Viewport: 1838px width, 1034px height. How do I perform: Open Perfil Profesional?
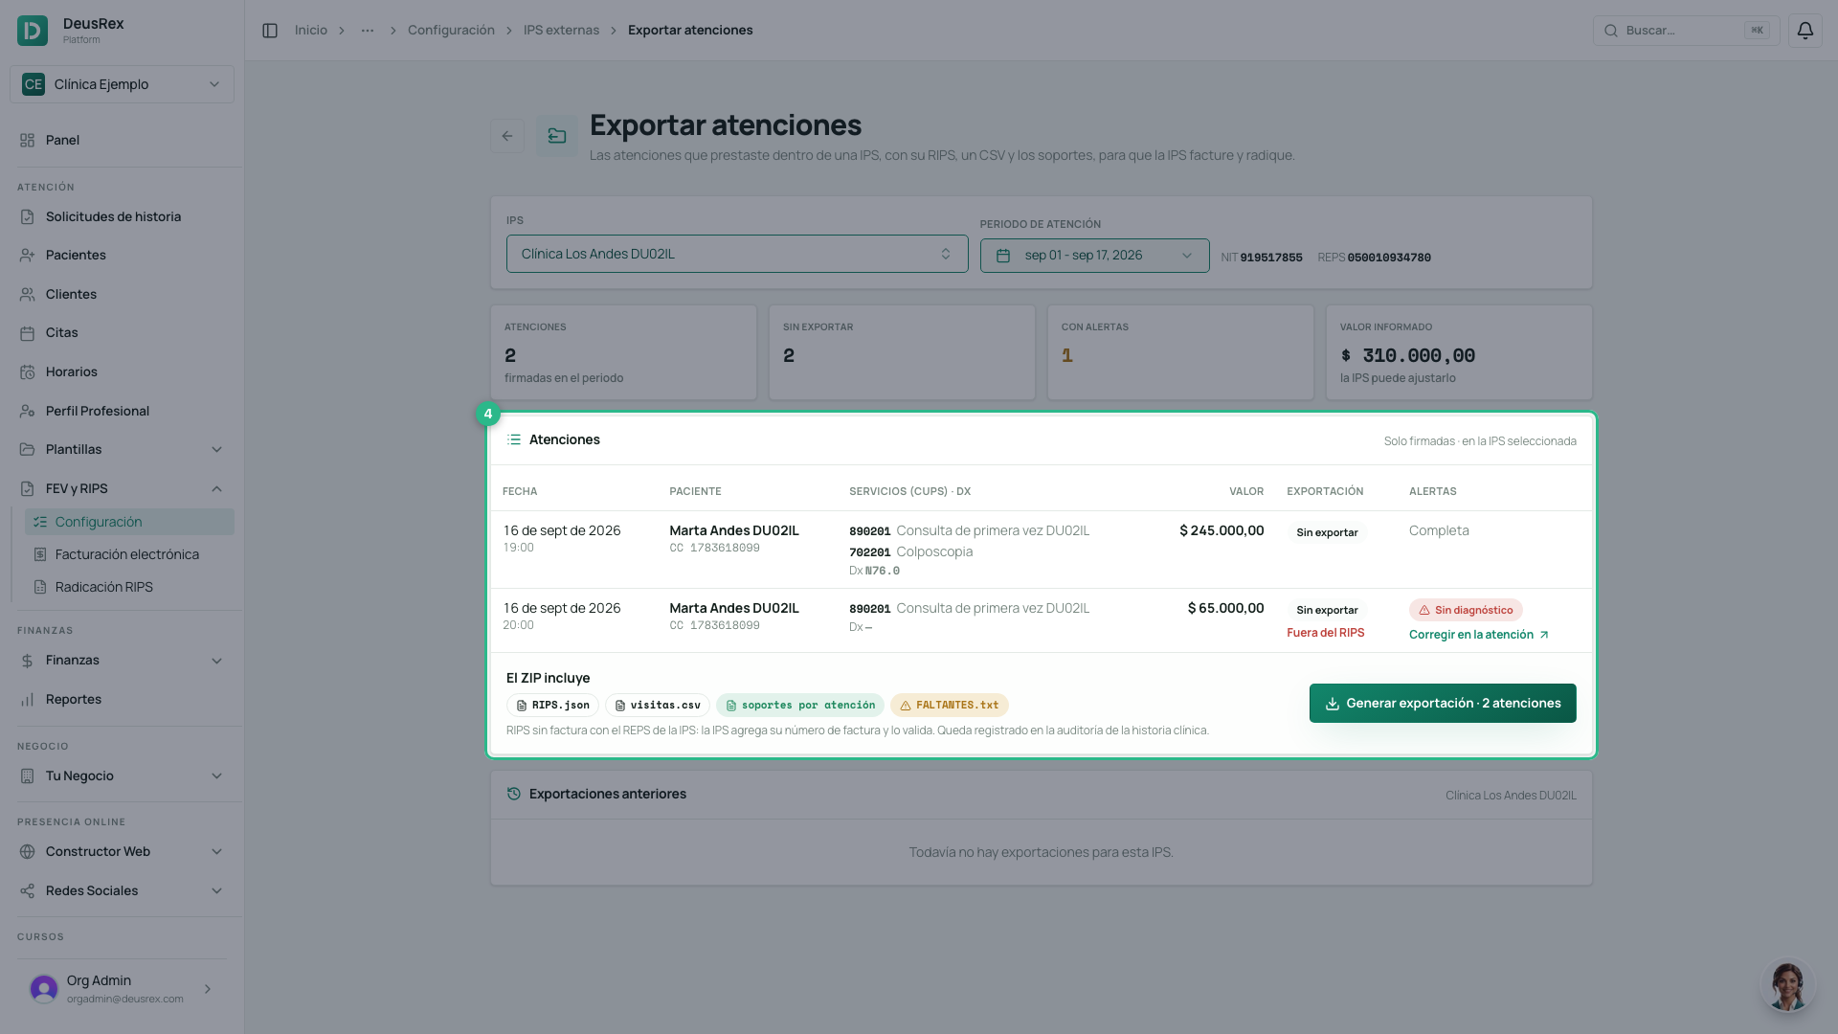[122, 411]
